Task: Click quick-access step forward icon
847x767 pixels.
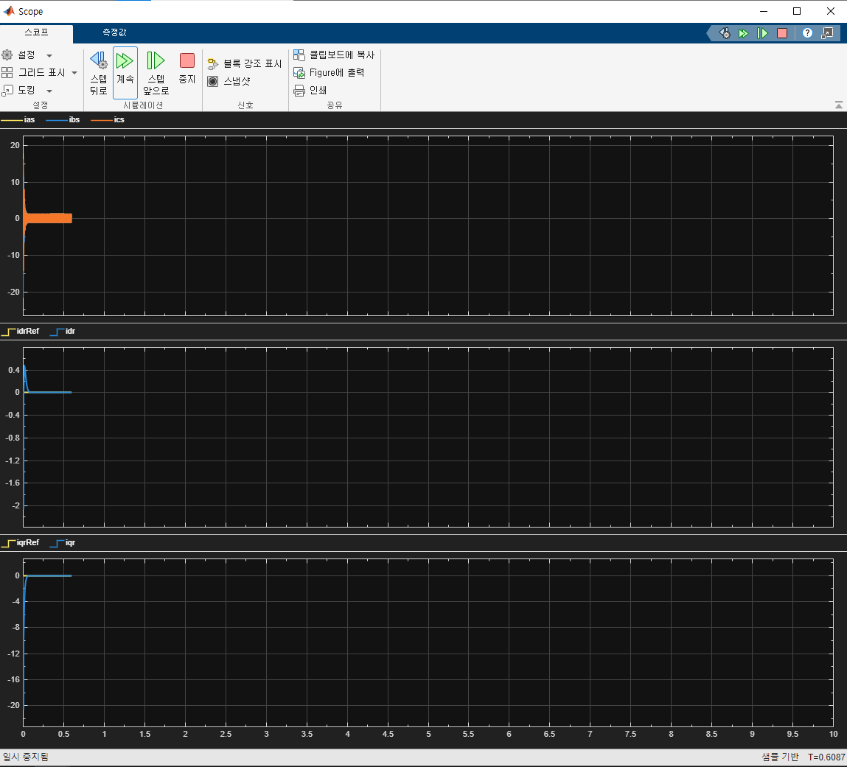Action: [x=762, y=33]
